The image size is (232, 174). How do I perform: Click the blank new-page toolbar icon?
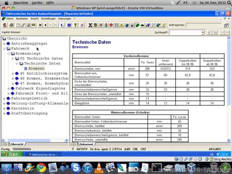(18, 25)
